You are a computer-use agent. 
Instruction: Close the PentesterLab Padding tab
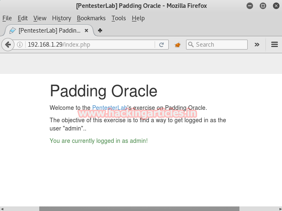pos(86,31)
